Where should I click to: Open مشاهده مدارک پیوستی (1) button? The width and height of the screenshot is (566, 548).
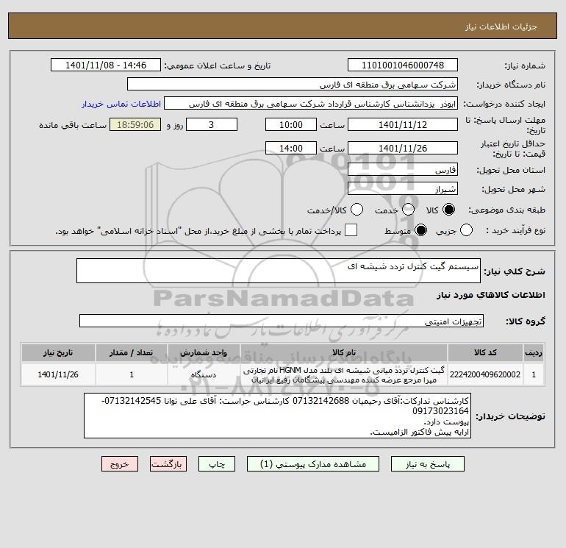[313, 464]
